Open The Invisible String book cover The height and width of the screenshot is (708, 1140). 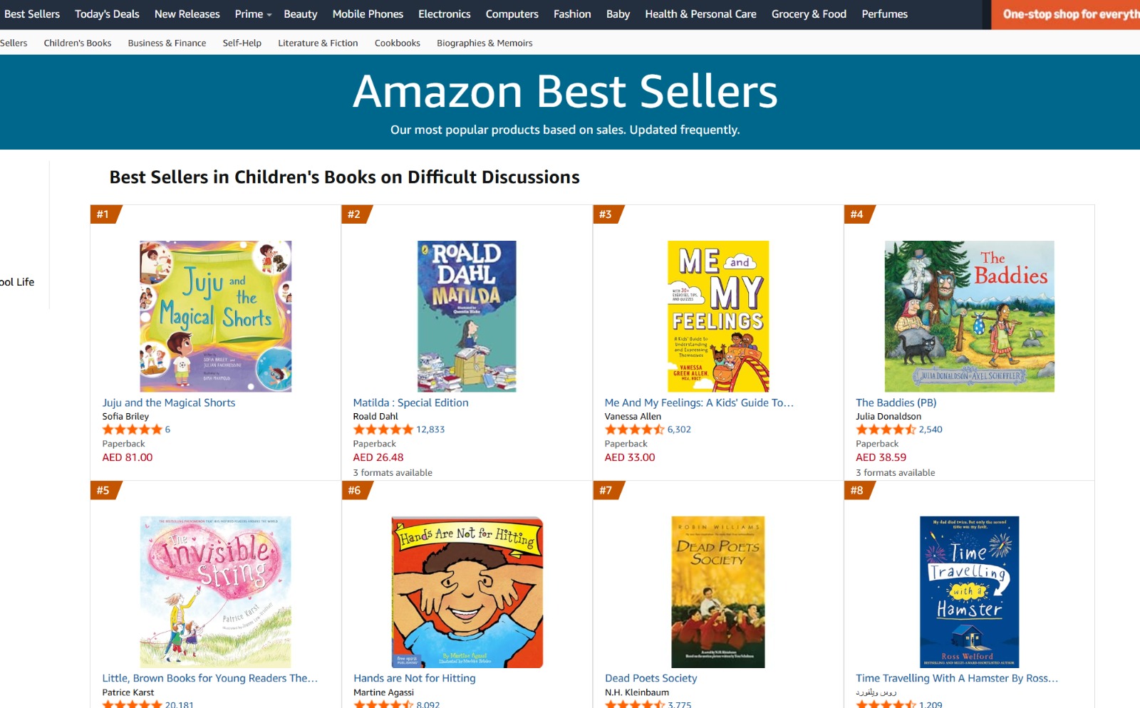click(x=215, y=592)
